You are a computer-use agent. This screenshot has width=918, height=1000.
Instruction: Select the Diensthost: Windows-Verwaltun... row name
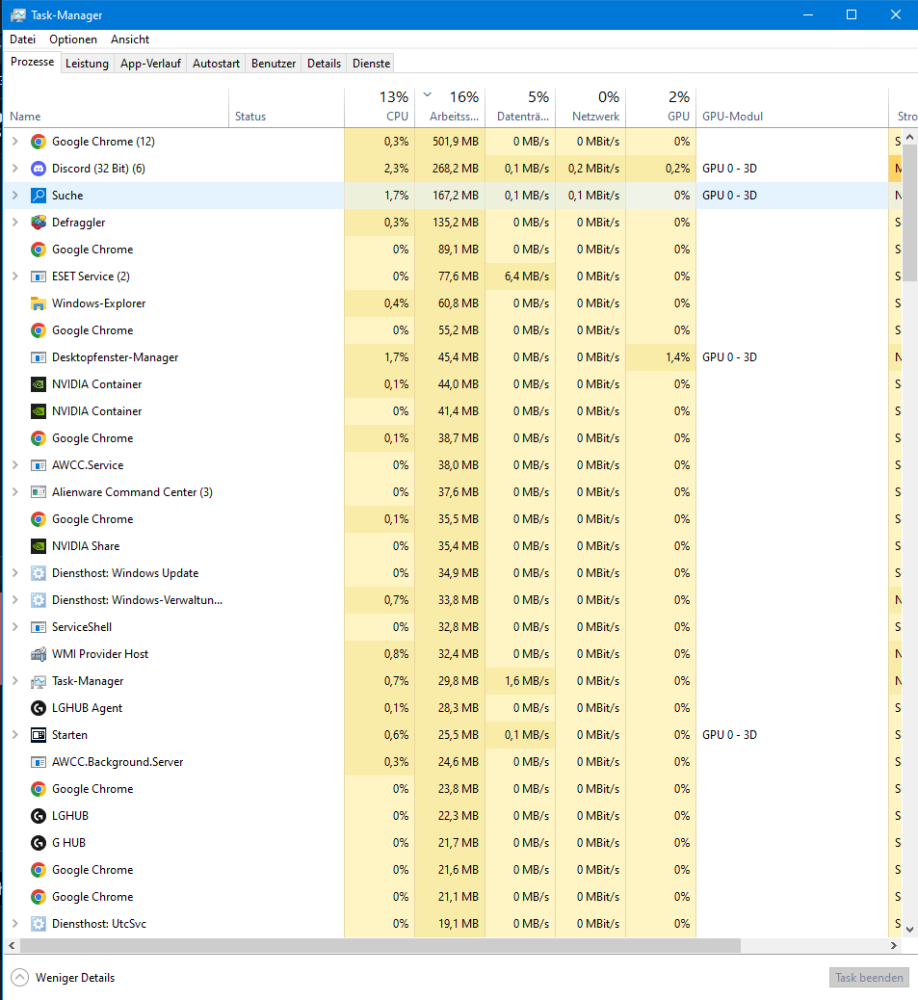(x=137, y=599)
